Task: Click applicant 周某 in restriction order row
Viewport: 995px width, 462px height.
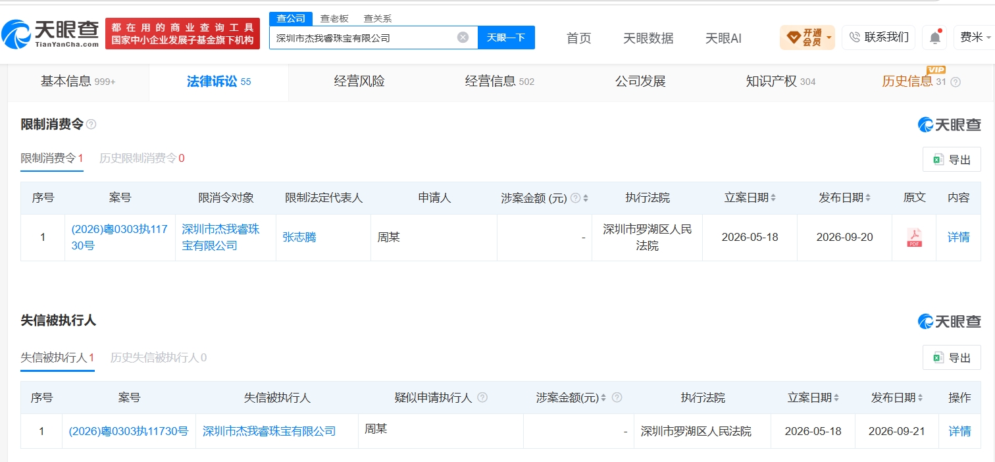Action: point(388,237)
